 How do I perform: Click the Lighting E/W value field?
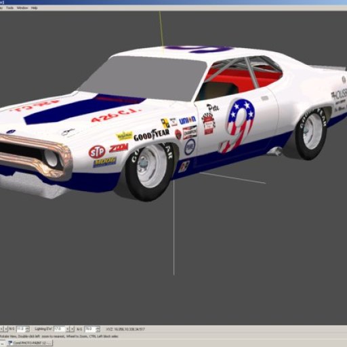(59, 329)
